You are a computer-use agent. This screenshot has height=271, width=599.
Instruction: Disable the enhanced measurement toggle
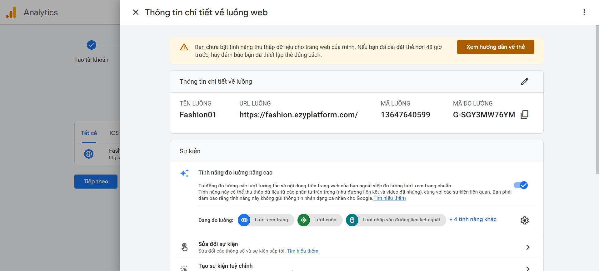click(x=521, y=185)
